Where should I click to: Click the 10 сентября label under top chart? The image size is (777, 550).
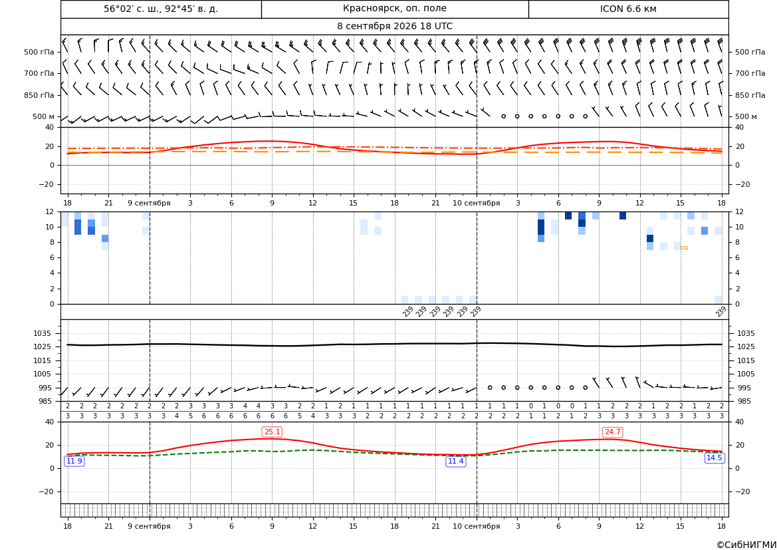coord(476,203)
